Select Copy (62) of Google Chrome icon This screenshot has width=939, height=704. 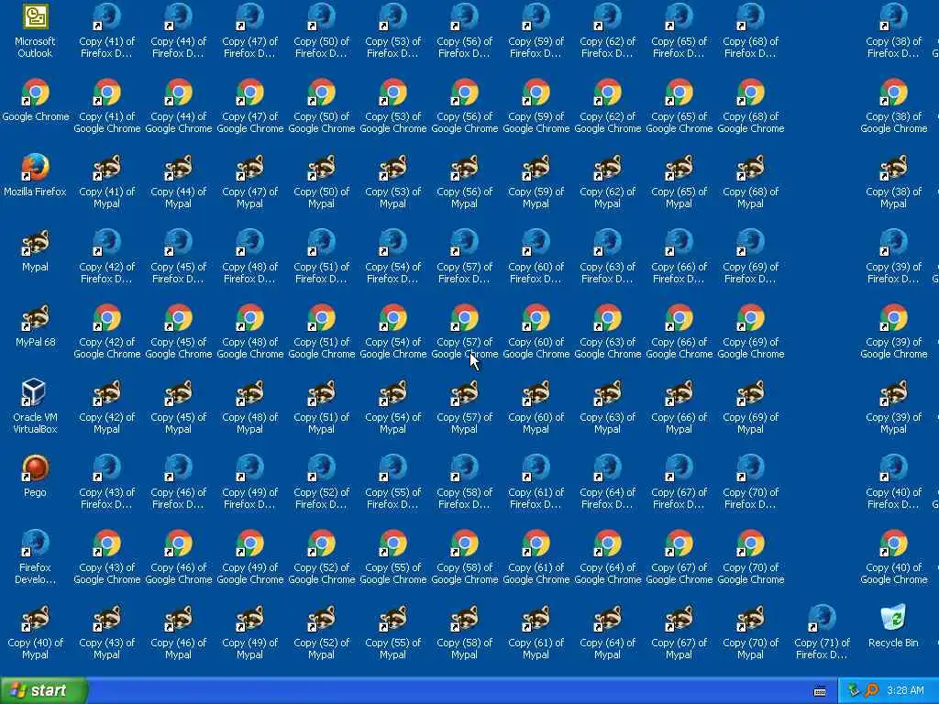[x=607, y=93]
